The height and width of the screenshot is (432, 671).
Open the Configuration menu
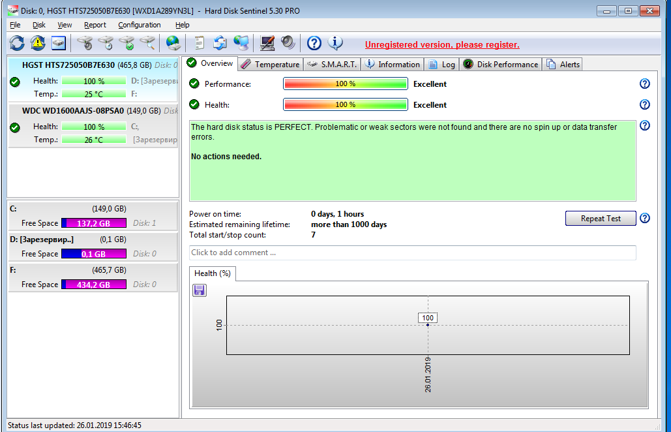(140, 25)
